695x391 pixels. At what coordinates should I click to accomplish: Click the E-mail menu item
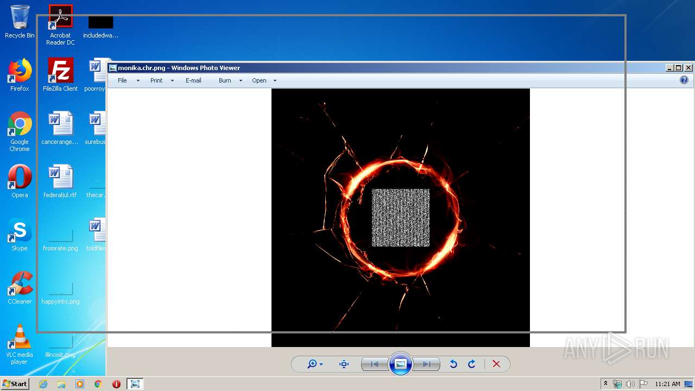[x=193, y=80]
